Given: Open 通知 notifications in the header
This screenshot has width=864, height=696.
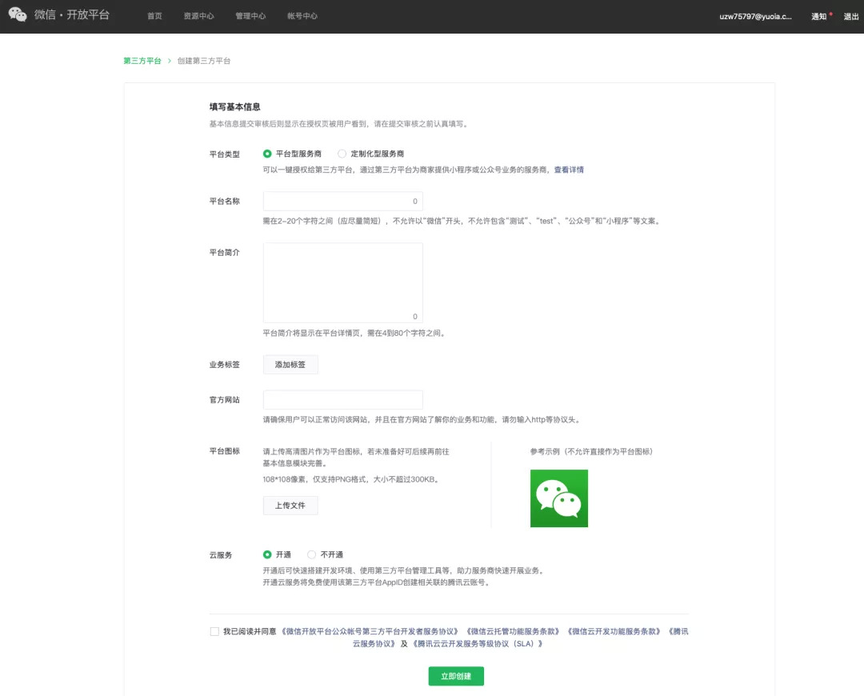Looking at the screenshot, I should click(819, 17).
